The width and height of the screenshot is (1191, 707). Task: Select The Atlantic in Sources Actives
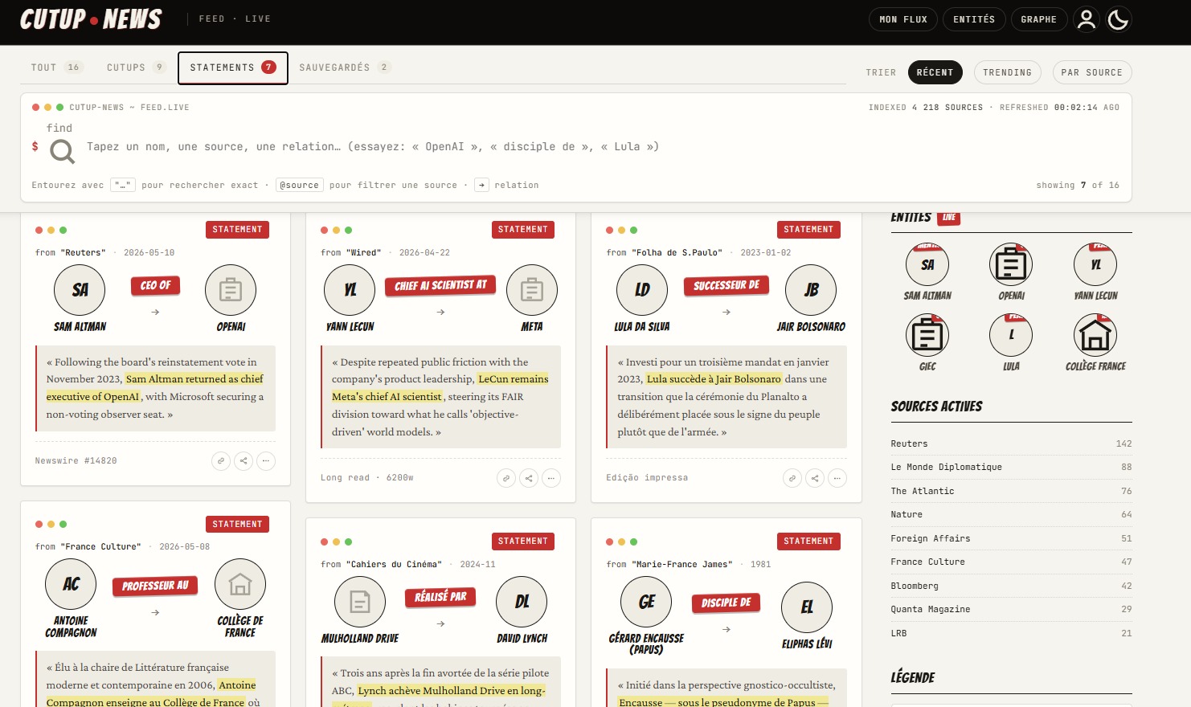tap(1011, 491)
